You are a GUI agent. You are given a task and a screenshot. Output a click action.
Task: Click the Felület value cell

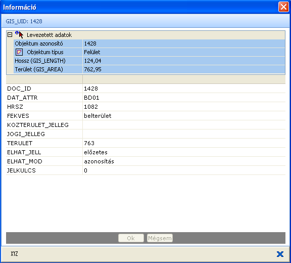click(184, 52)
